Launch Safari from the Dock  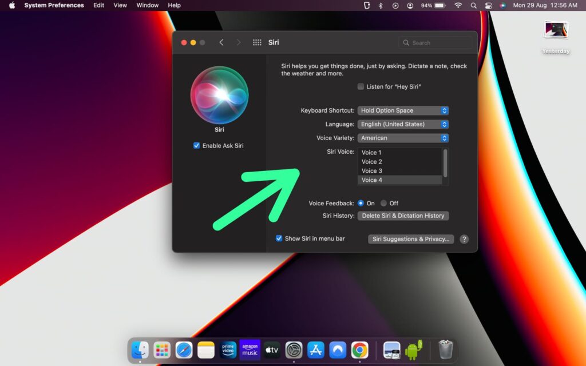coord(184,350)
